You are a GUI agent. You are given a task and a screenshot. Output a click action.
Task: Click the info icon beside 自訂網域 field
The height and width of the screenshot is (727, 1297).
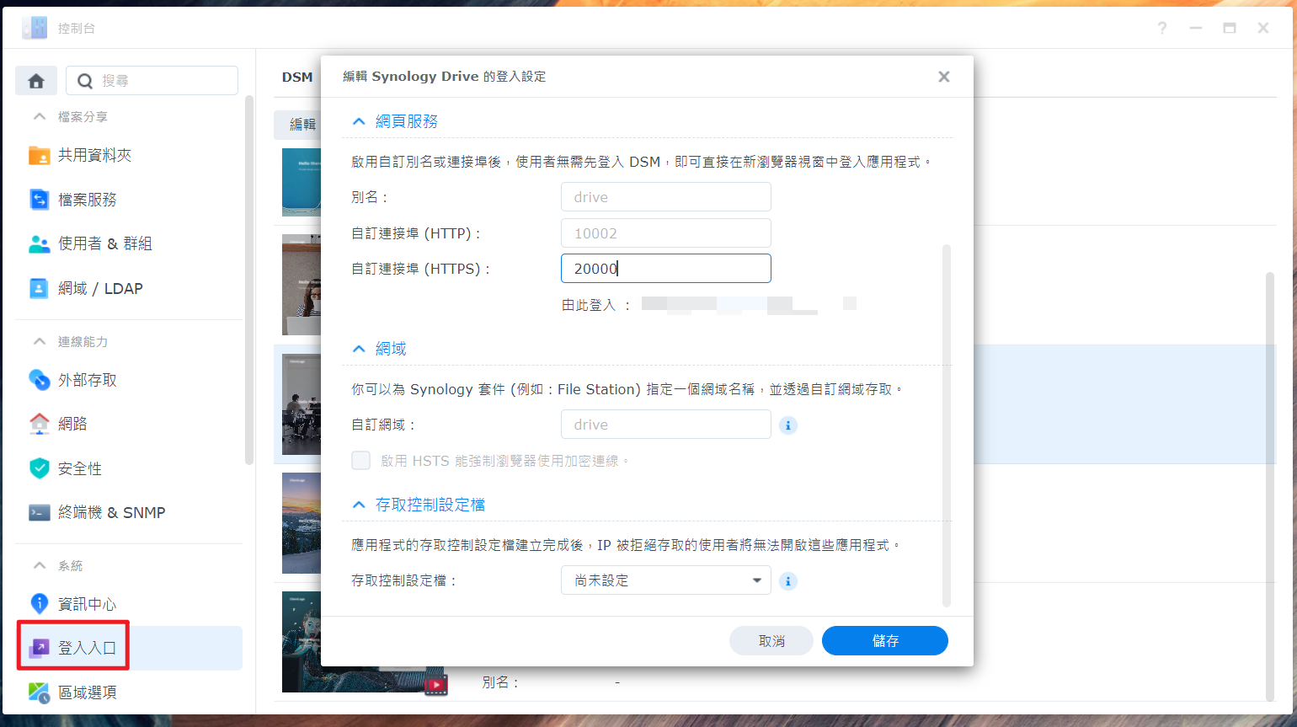788,425
